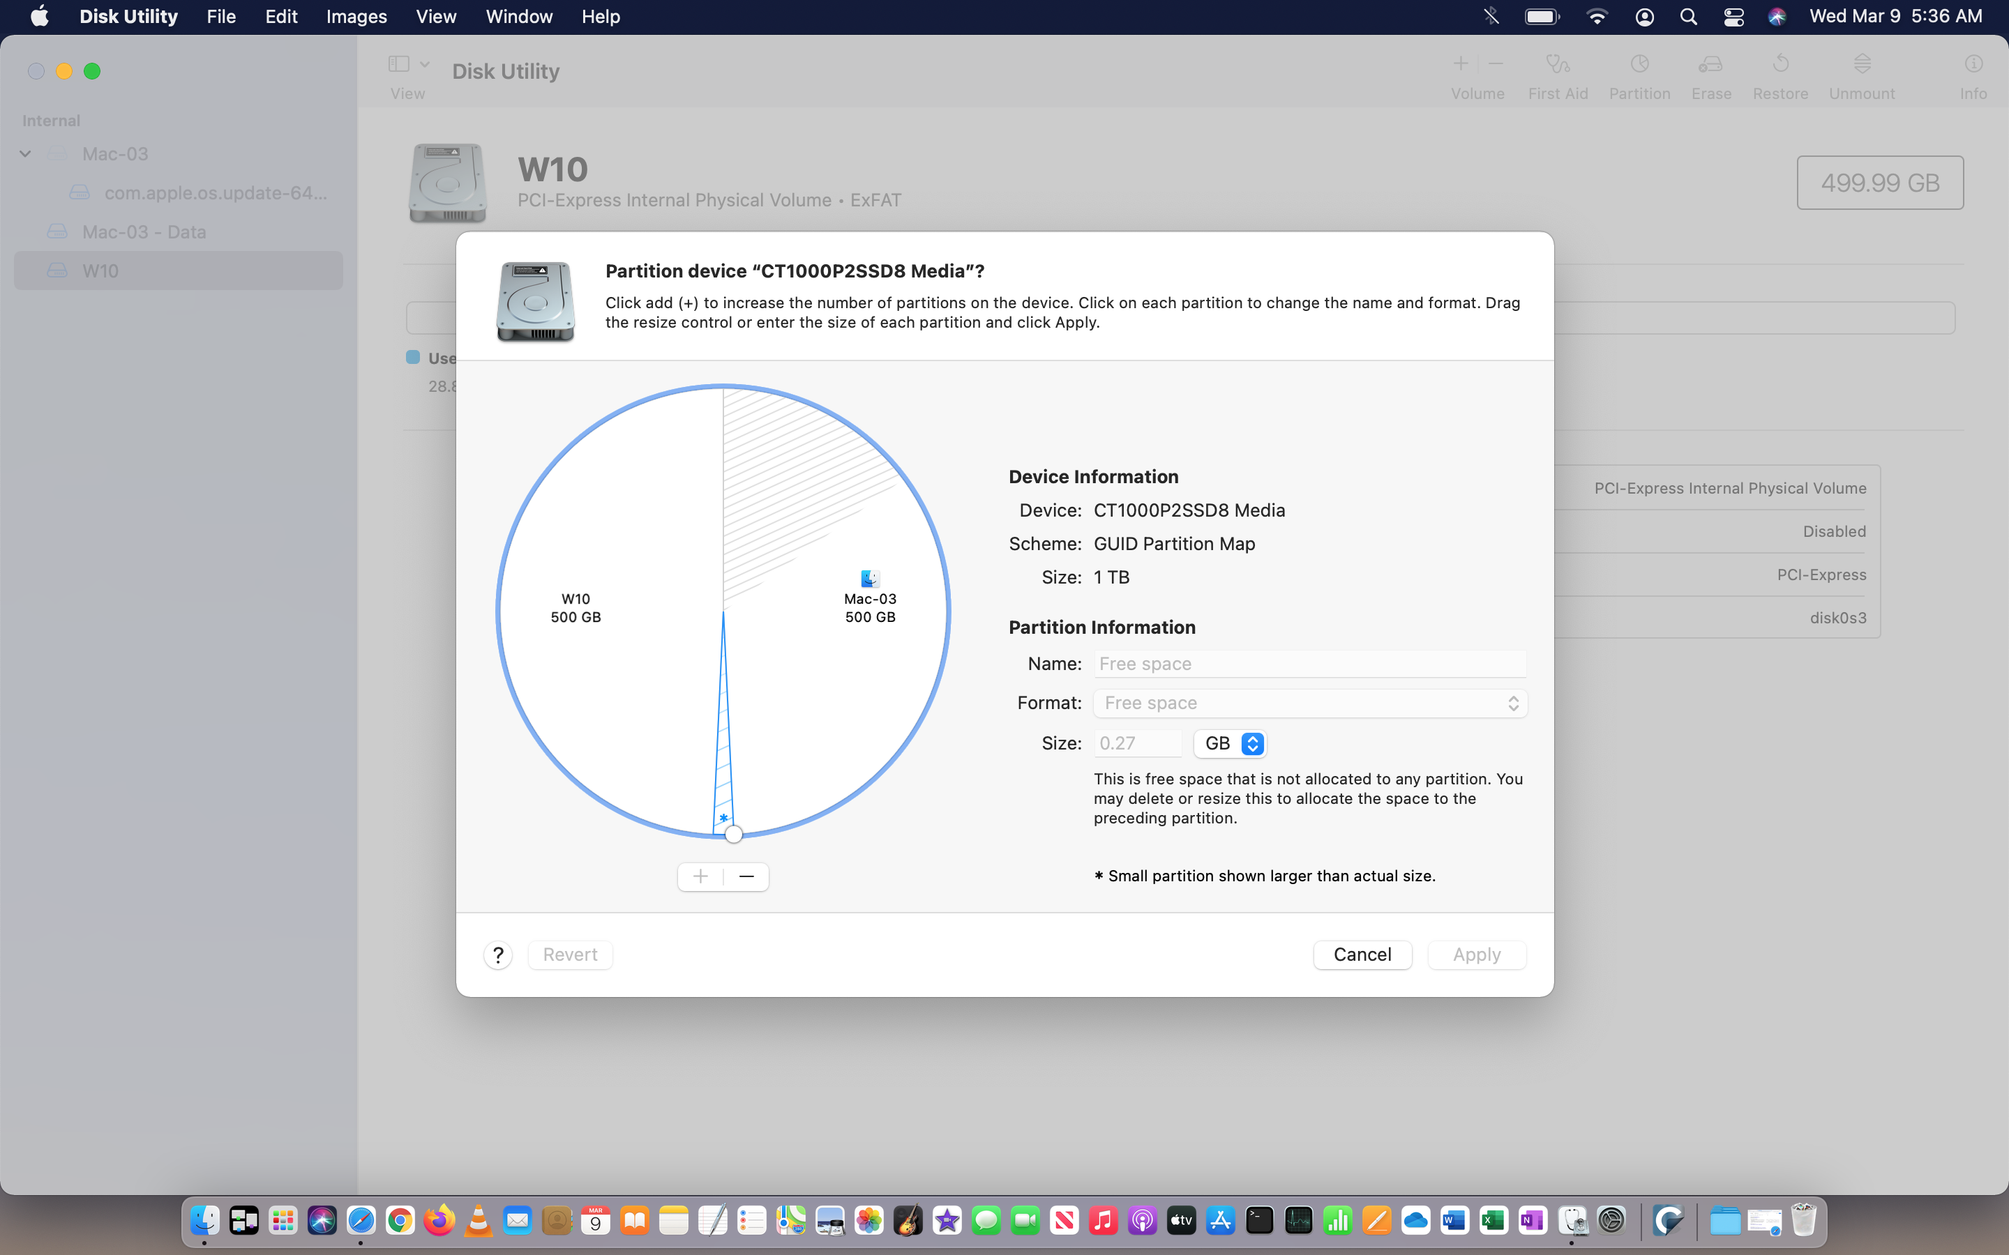Open the Window menu
Viewport: 2009px width, 1255px height.
pyautogui.click(x=519, y=17)
